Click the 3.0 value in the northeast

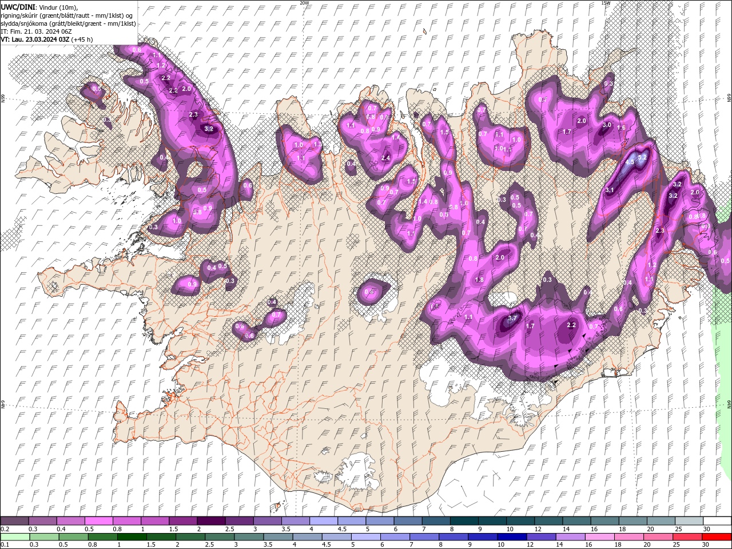(x=607, y=125)
